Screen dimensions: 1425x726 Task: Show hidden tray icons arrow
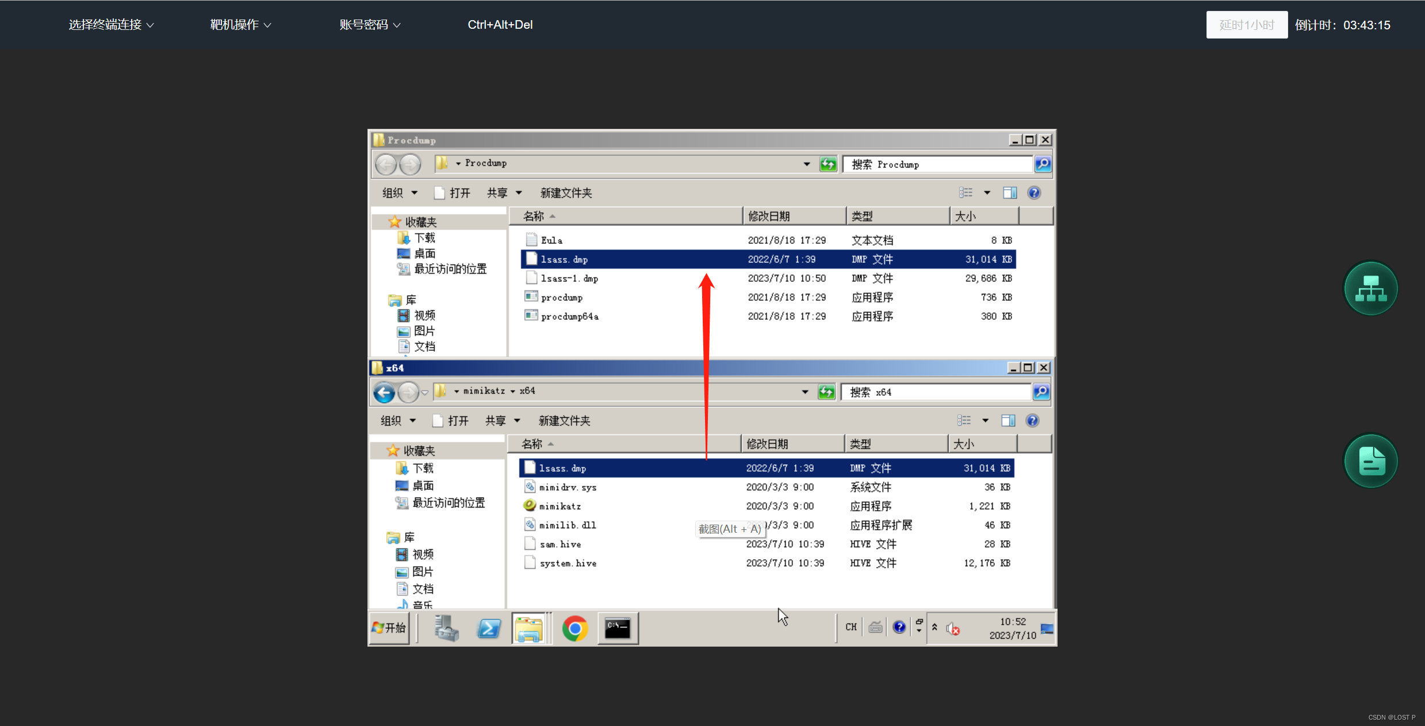(x=934, y=627)
